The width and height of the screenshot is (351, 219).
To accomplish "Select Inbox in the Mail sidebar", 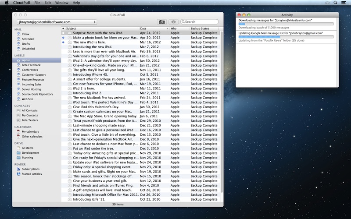I will pos(25,34).
